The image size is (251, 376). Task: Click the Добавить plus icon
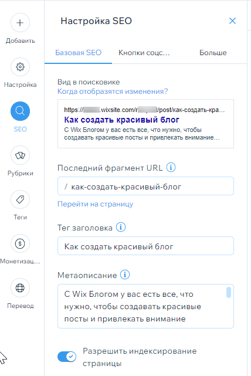tap(20, 23)
